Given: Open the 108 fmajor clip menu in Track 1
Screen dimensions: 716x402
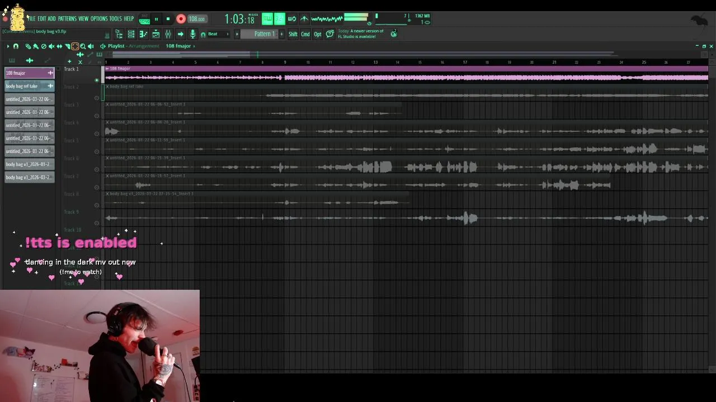Looking at the screenshot, I should pyautogui.click(x=107, y=69).
